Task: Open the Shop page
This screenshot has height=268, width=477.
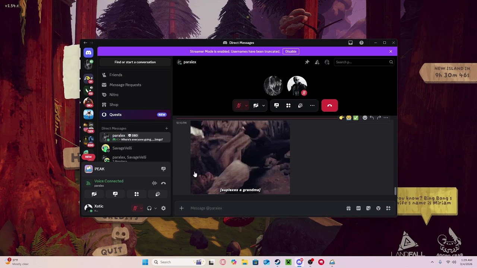Action: tap(135, 105)
